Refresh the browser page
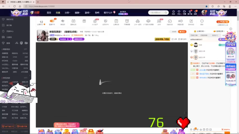 click(x=14, y=6)
